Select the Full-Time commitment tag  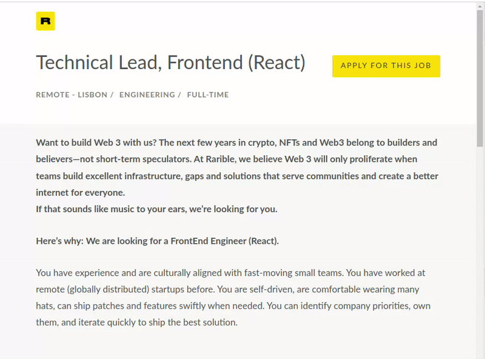[x=208, y=95]
